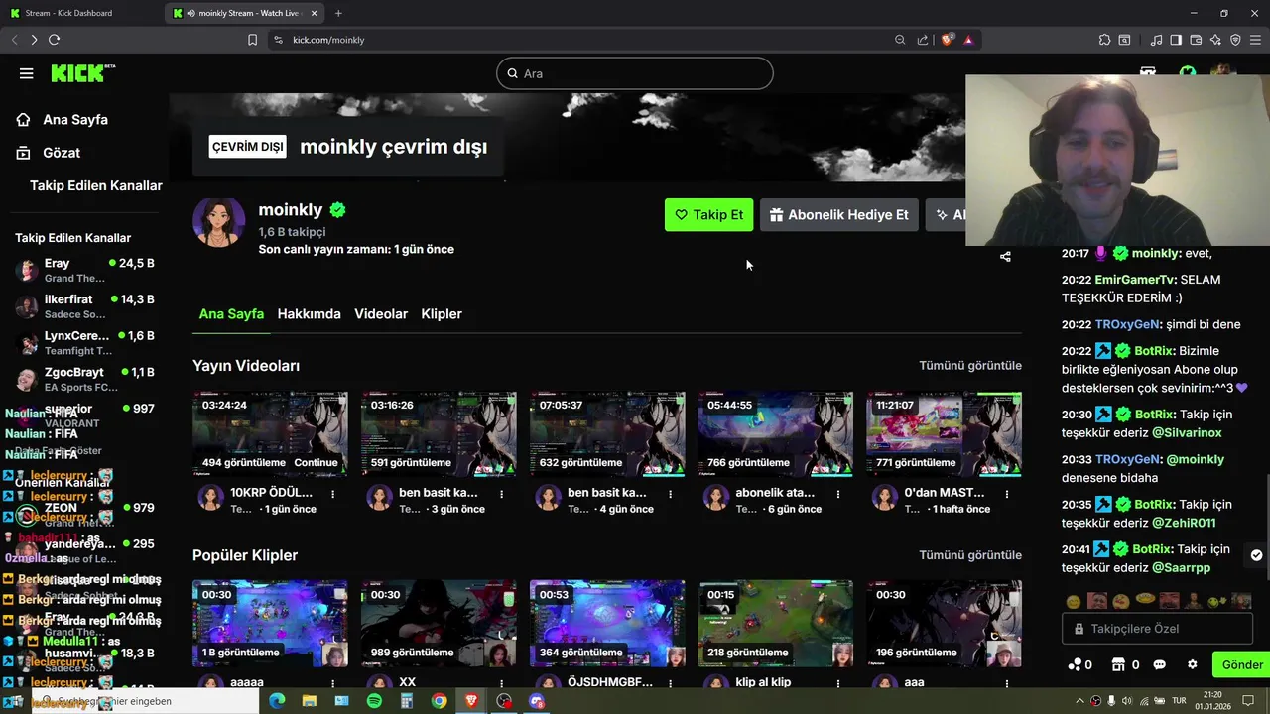Open Brave Wallet icon
The image size is (1270, 714).
coord(1196,40)
